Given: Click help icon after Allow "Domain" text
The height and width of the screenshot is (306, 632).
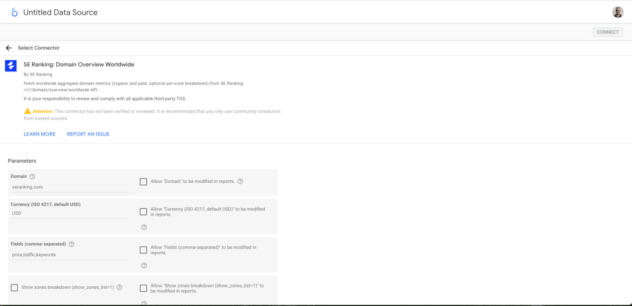Looking at the screenshot, I should coord(240,182).
